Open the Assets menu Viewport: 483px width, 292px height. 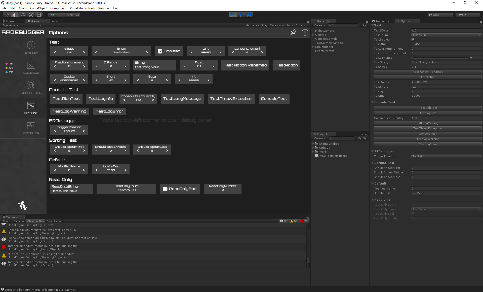tap(22, 8)
